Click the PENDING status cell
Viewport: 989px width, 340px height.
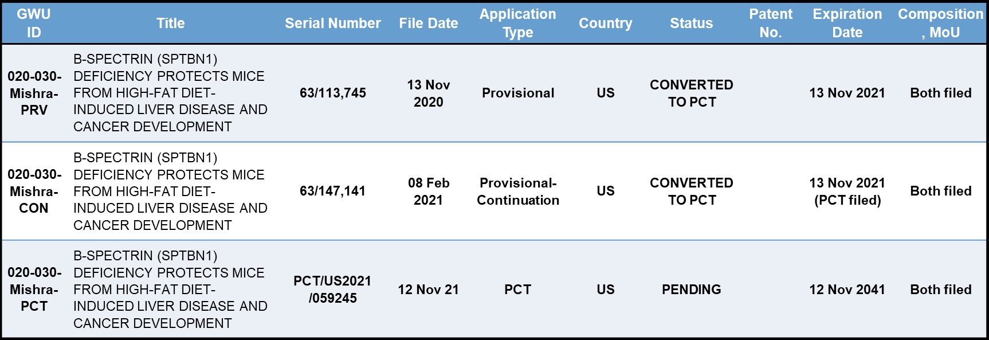point(691,290)
